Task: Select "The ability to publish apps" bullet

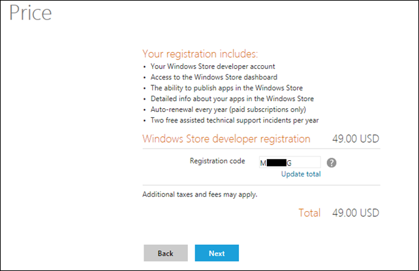Action: coord(226,88)
